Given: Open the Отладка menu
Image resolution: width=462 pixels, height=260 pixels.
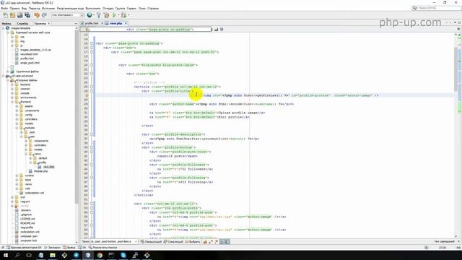Looking at the screenshot, I should 108,9.
